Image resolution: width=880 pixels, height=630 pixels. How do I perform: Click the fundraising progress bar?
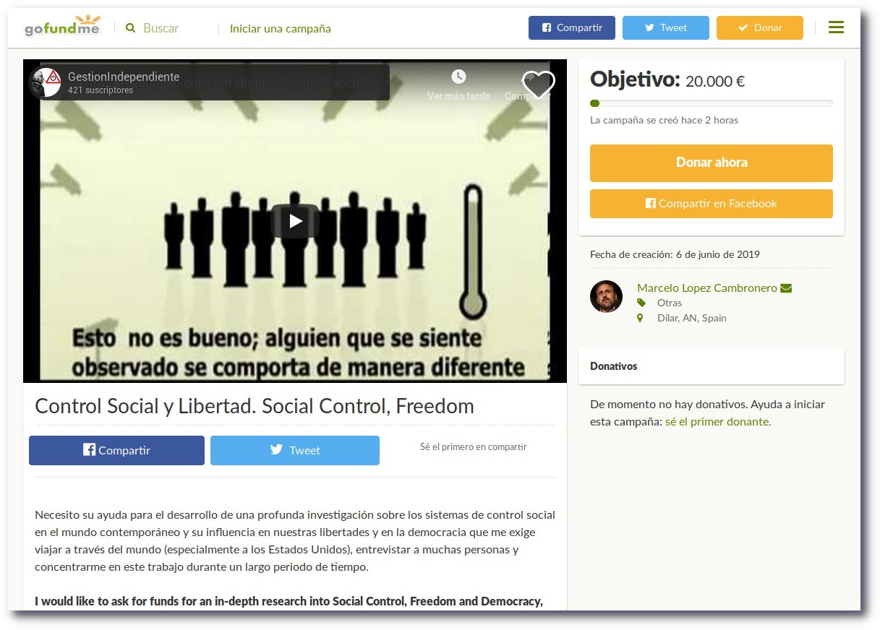(711, 103)
